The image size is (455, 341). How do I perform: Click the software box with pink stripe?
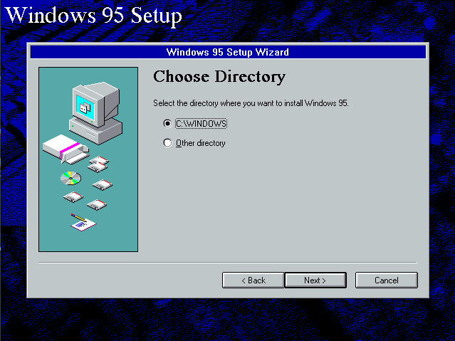pyautogui.click(x=66, y=148)
